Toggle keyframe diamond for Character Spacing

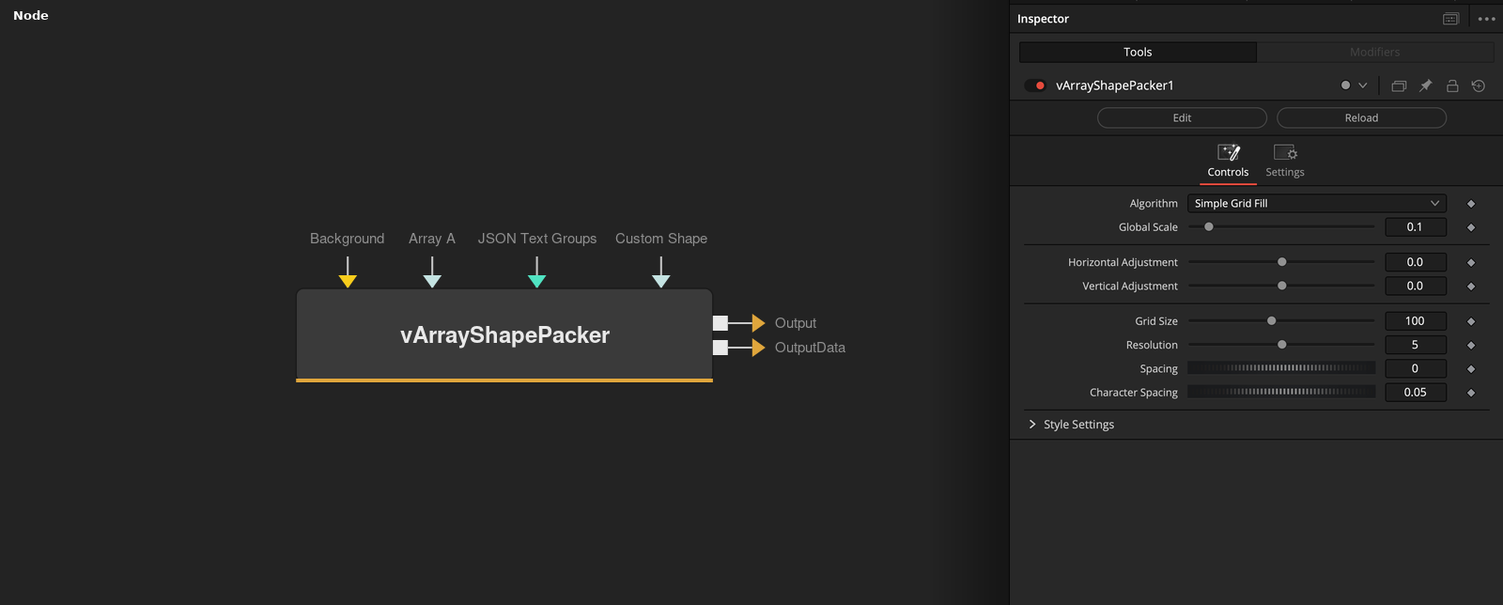[x=1471, y=393]
